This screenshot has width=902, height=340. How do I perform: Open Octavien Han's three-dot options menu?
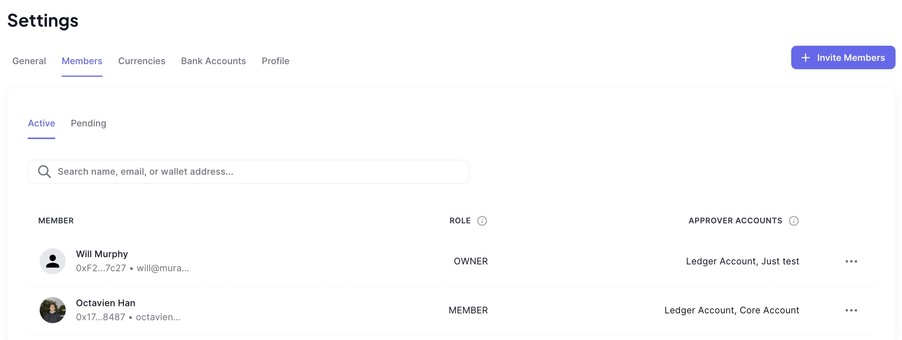(x=851, y=310)
